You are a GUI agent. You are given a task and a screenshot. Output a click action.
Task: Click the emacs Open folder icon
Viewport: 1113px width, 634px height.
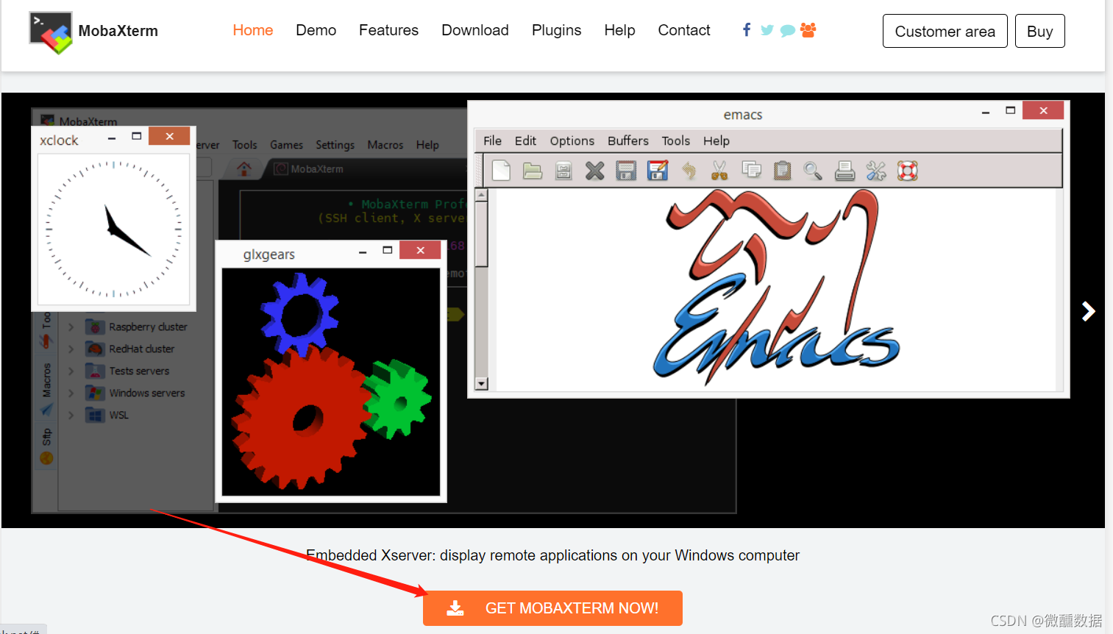(532, 171)
